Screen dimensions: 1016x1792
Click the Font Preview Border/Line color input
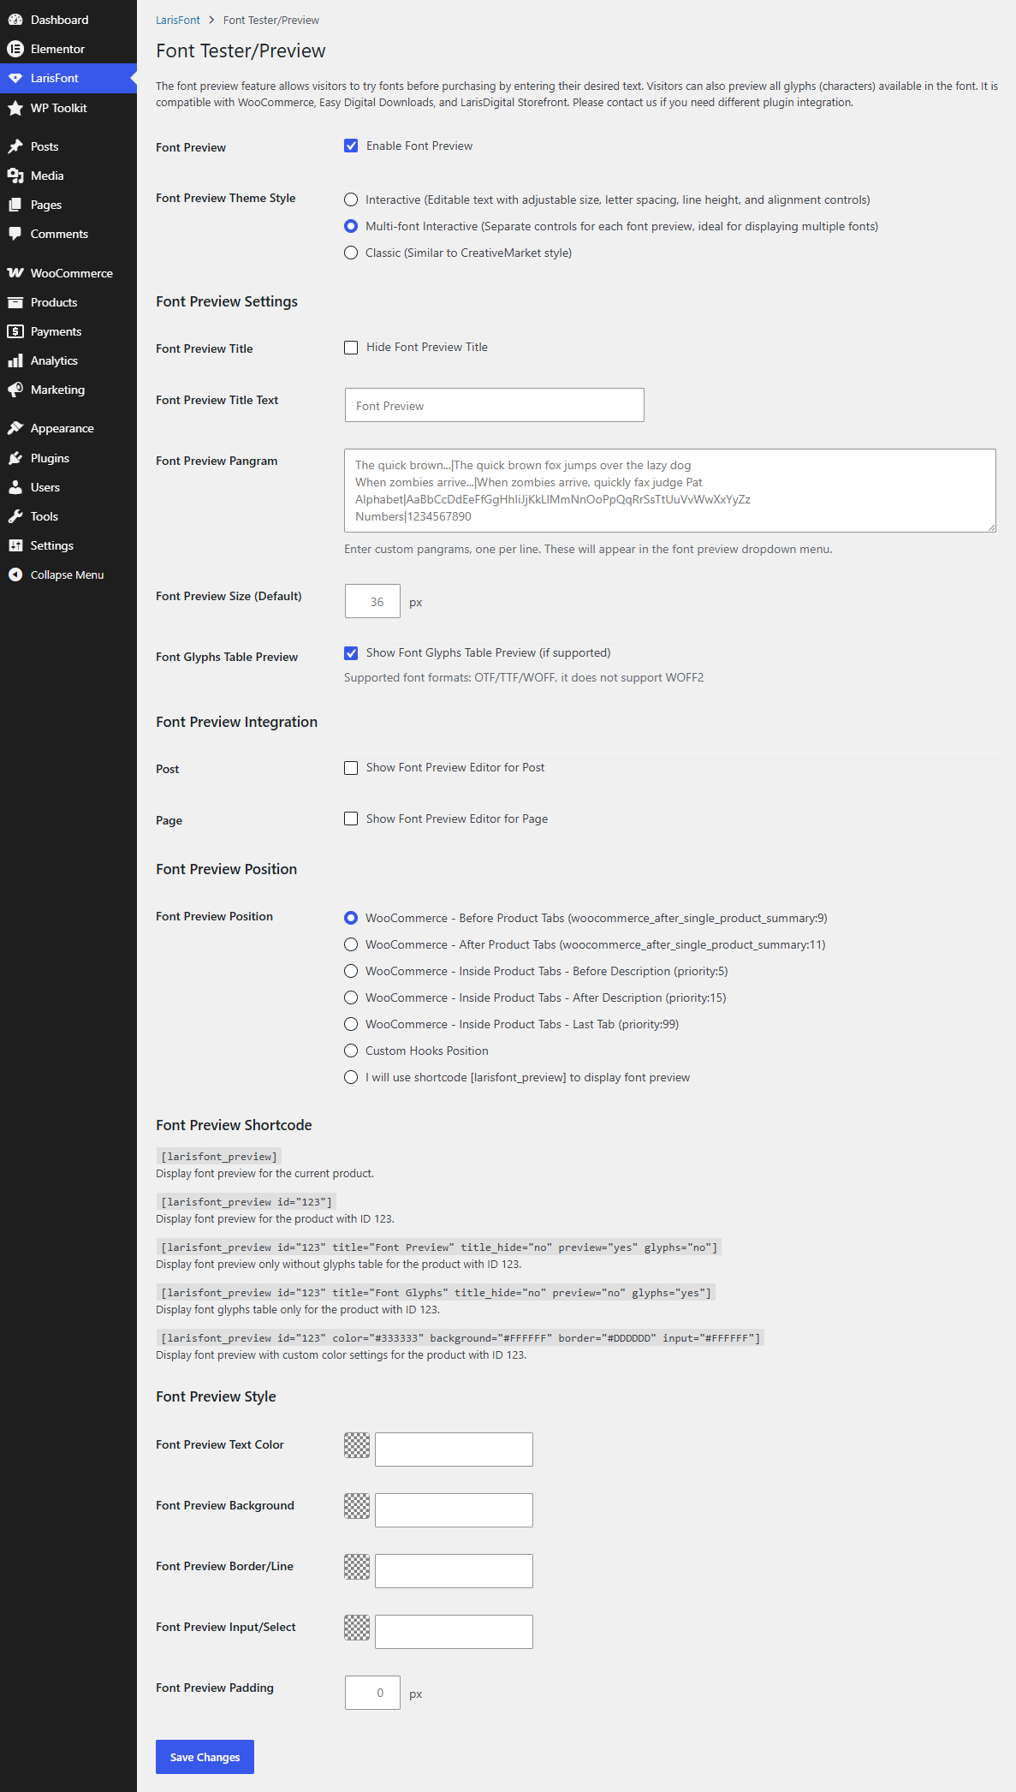(x=454, y=1571)
